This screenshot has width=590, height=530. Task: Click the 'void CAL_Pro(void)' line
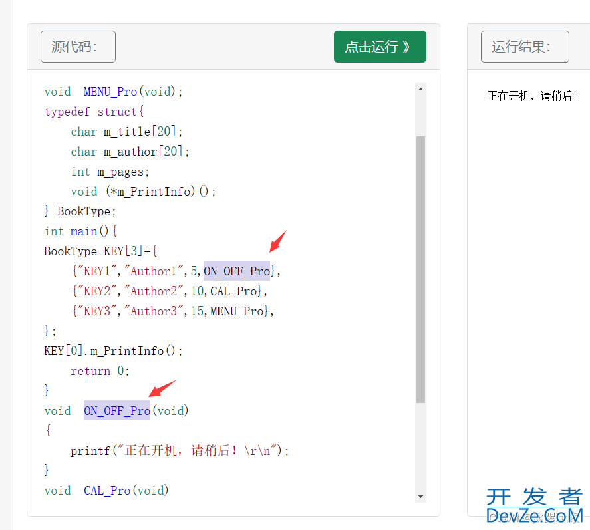pyautogui.click(x=106, y=490)
